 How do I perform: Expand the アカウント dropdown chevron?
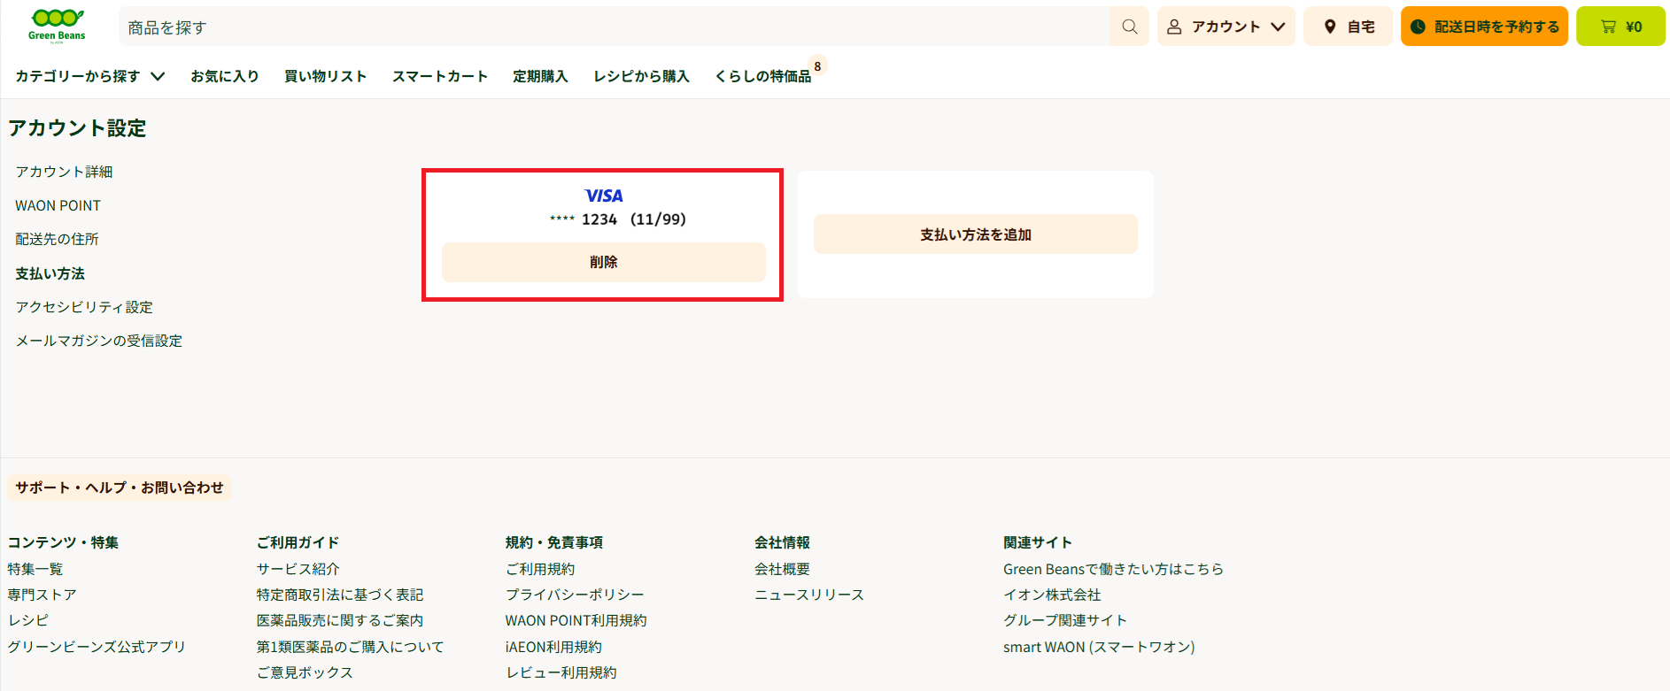(x=1278, y=27)
